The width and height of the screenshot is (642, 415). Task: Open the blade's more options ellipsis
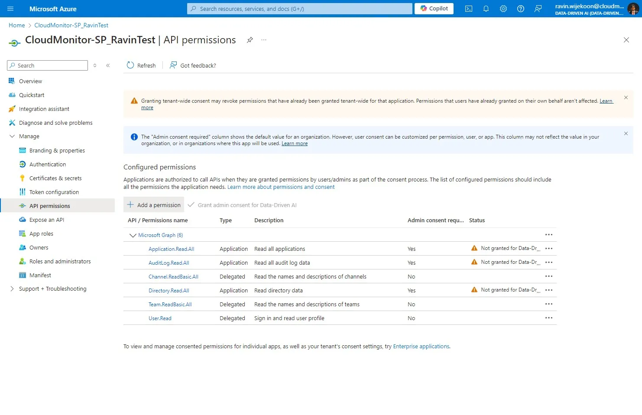(264, 40)
